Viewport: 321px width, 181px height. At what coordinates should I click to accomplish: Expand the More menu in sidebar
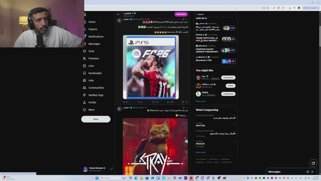[x=91, y=110]
